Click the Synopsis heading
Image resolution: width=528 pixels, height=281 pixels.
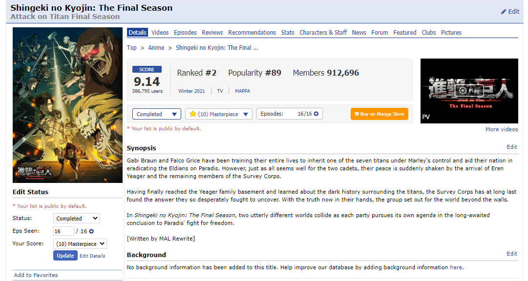click(x=142, y=148)
